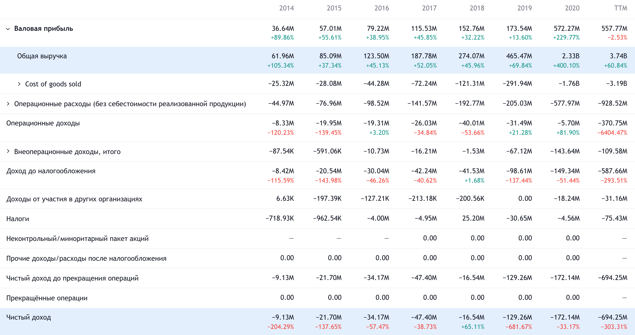Viewport: 635px width, 335px height.
Task: Click operating income value −370.75M
Action: 613,123
